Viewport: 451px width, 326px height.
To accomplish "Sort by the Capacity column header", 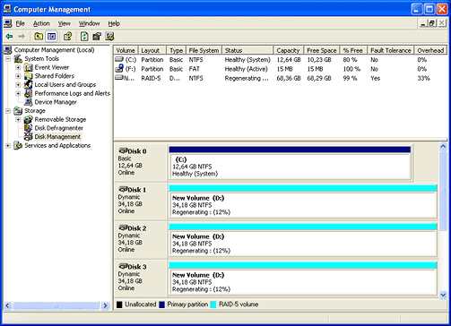I will 289,50.
